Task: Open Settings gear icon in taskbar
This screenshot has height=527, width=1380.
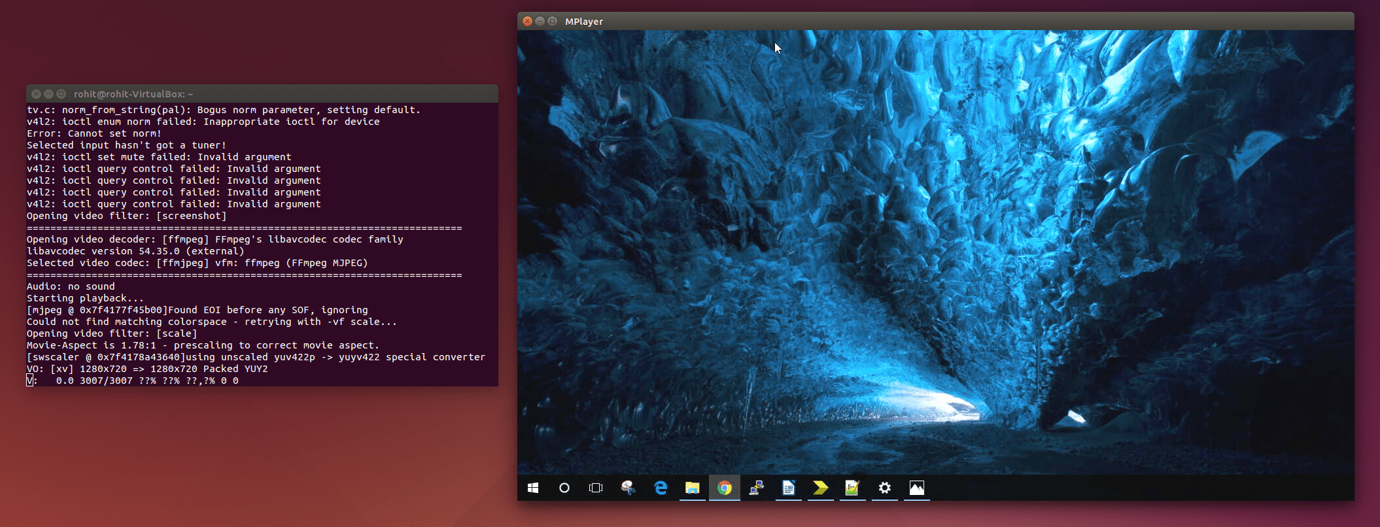Action: pyautogui.click(x=884, y=488)
